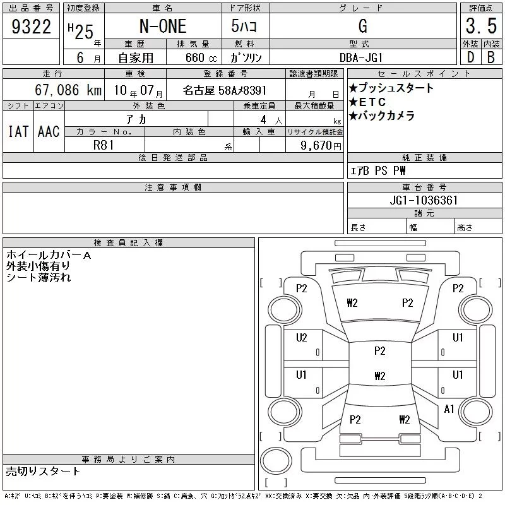Select the セールスポイント header
The width and height of the screenshot is (505, 505).
pos(424,74)
